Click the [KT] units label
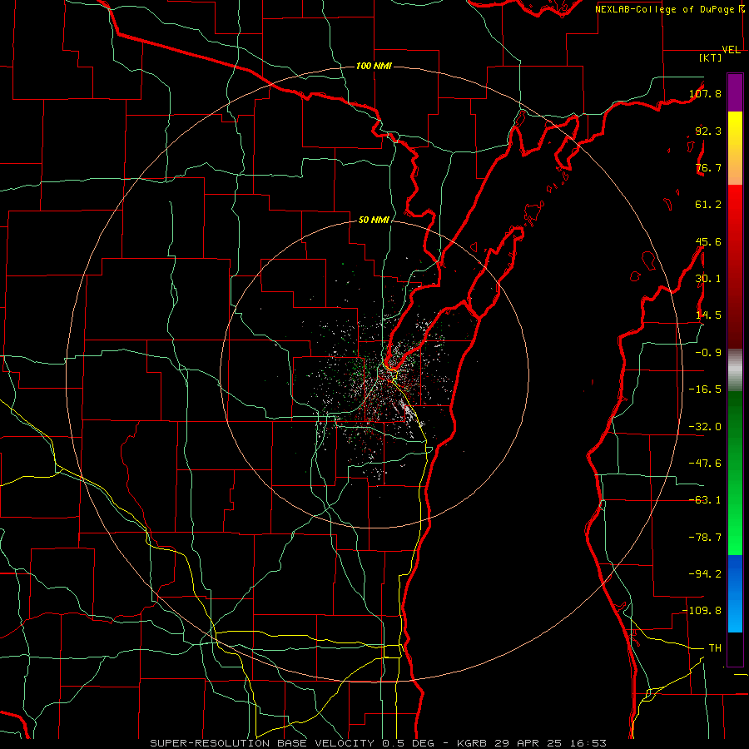The height and width of the screenshot is (749, 749). pyautogui.click(x=711, y=57)
